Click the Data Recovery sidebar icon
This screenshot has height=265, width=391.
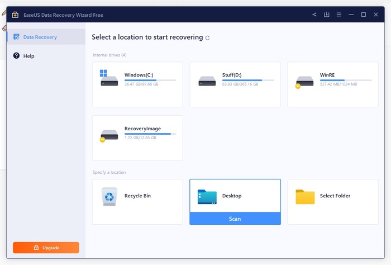click(x=16, y=37)
